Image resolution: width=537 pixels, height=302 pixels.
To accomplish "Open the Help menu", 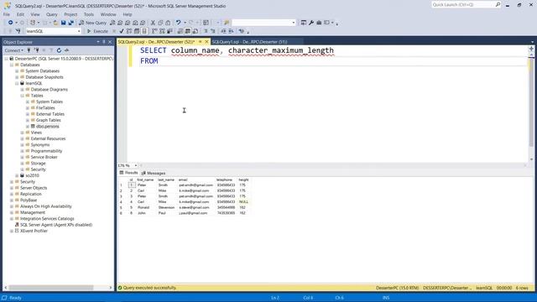I will pyautogui.click(x=128, y=14).
